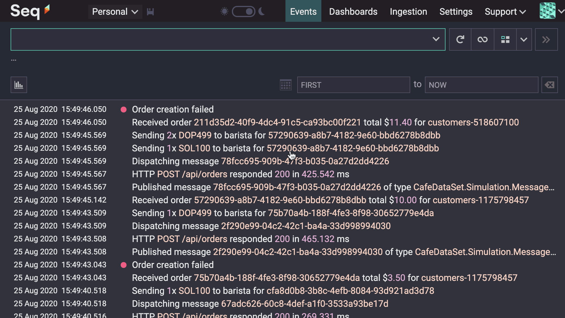Click the NOW end date field
565x318 pixels.
point(481,85)
